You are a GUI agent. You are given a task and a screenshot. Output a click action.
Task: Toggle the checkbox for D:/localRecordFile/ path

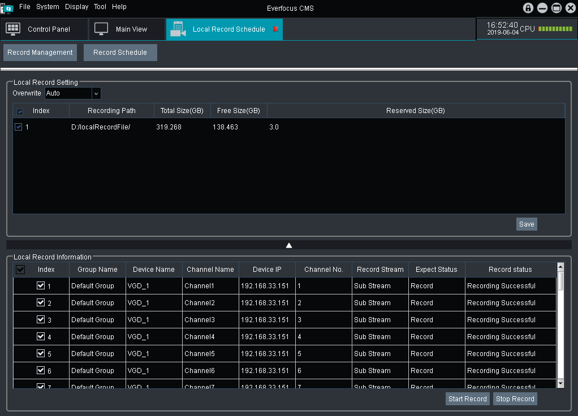pyautogui.click(x=19, y=127)
